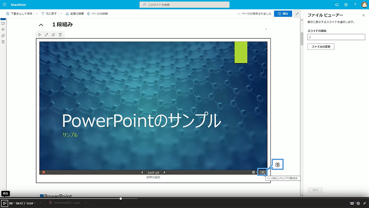Viewport: 369px width, 208px height.
Task: Click the duplicate web part icon
Action: click(x=54, y=35)
